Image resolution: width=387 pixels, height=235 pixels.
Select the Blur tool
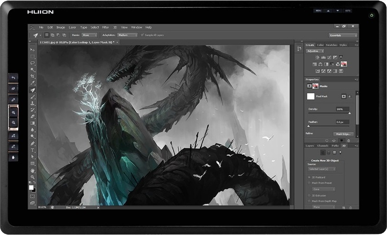tap(32, 130)
